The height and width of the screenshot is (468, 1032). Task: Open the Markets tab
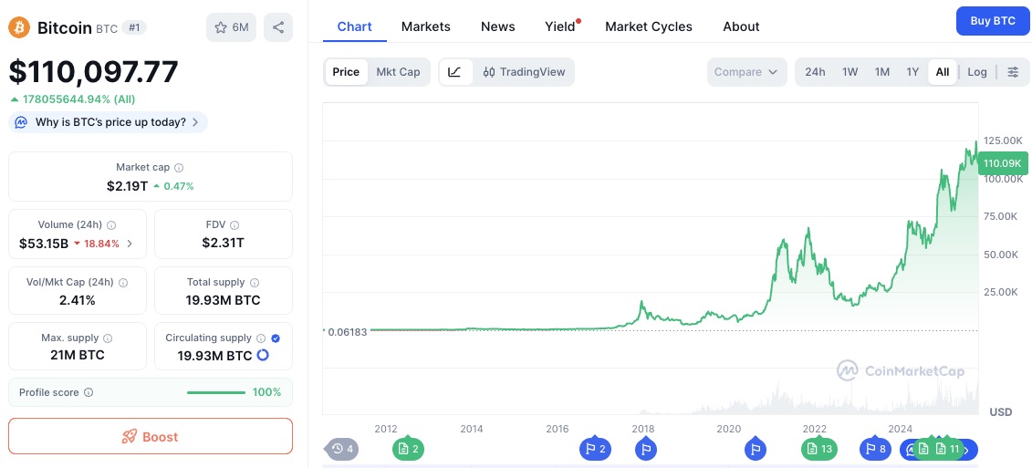click(425, 26)
